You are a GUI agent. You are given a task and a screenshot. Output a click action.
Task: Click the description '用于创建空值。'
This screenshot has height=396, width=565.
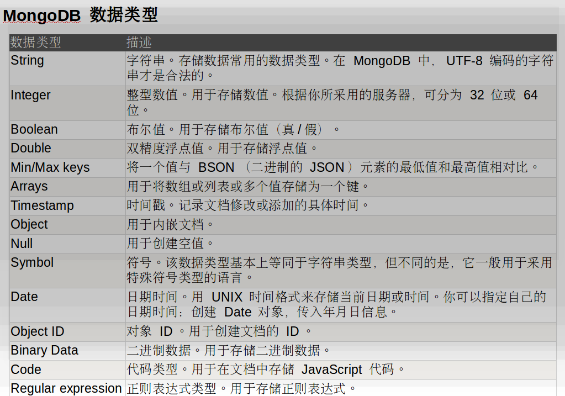click(x=341, y=244)
